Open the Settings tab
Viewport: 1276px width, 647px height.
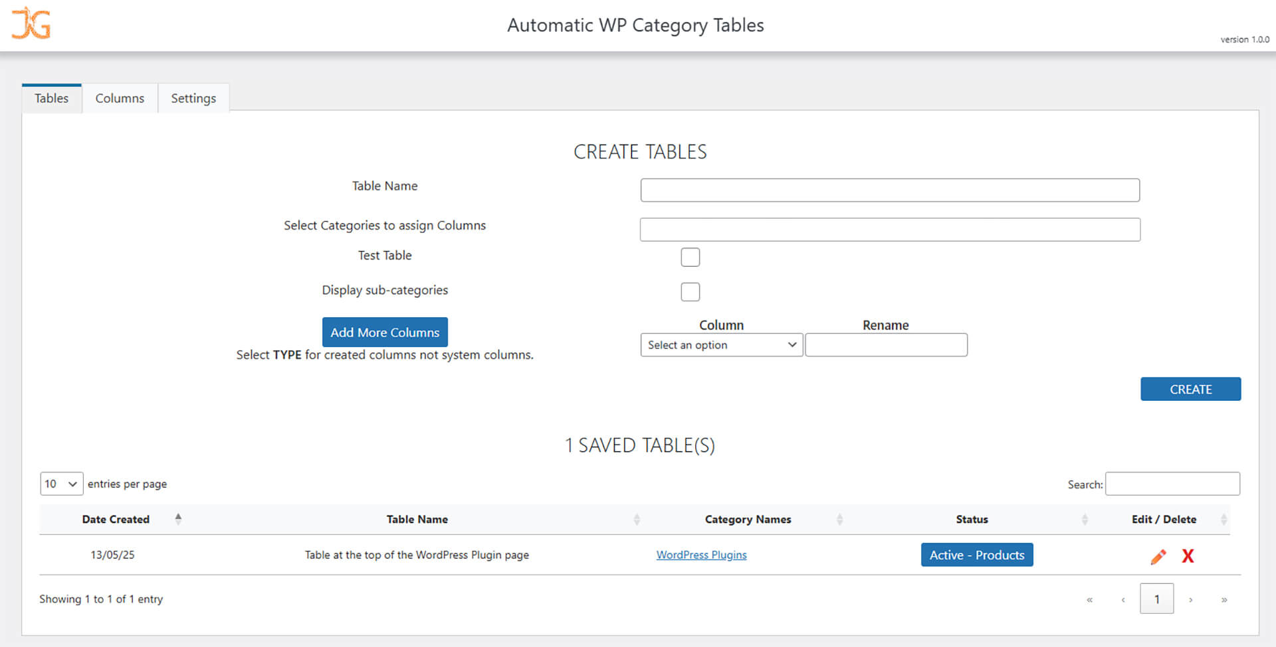(193, 98)
